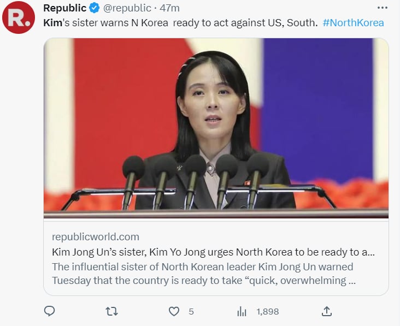Click the @republic handle

(x=127, y=8)
